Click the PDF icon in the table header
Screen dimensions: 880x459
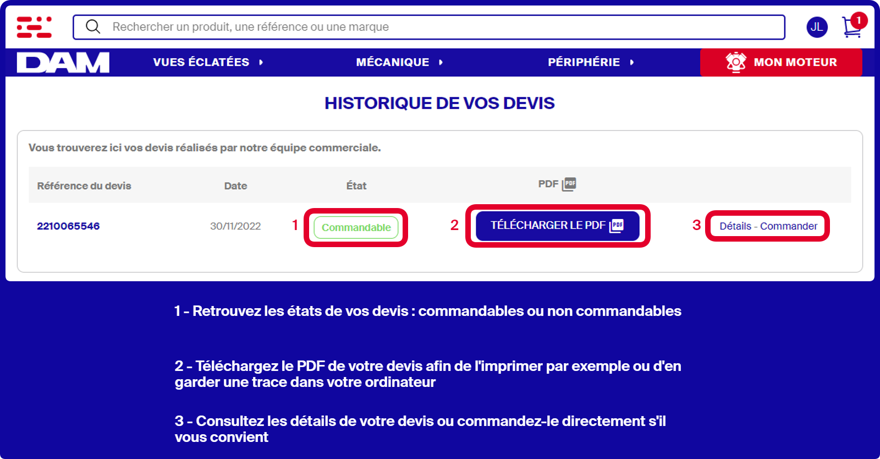(x=569, y=184)
